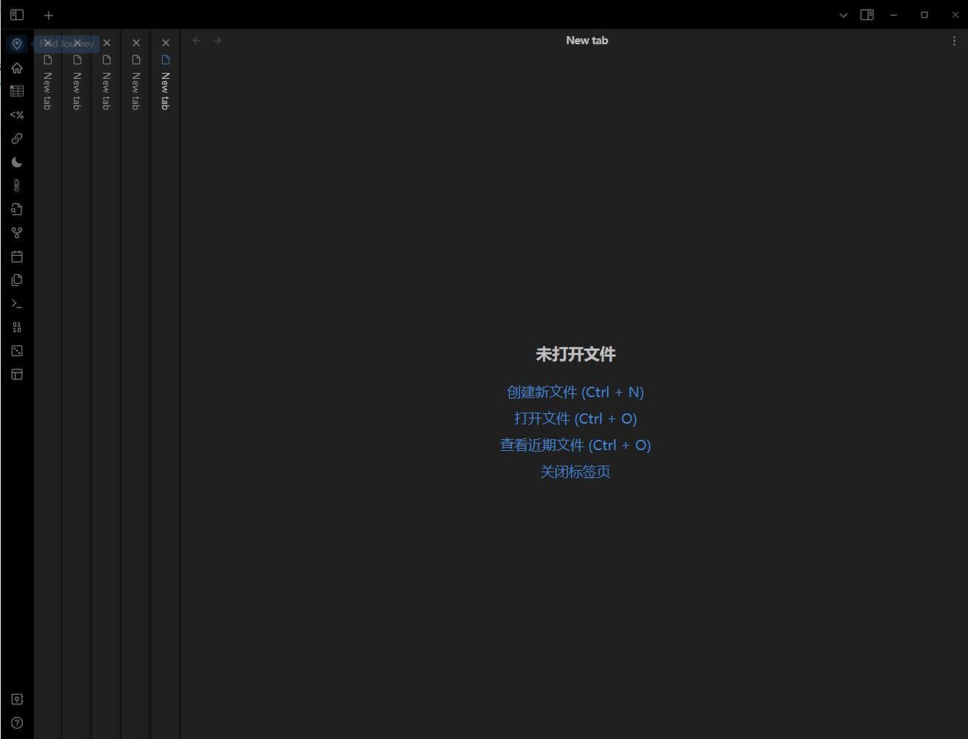Open the graph view branch icon
This screenshot has height=739, width=968.
click(x=17, y=233)
